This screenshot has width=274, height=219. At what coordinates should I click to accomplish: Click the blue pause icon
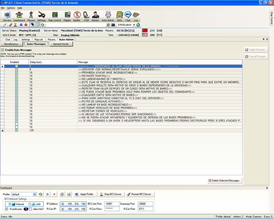[x=21, y=25]
